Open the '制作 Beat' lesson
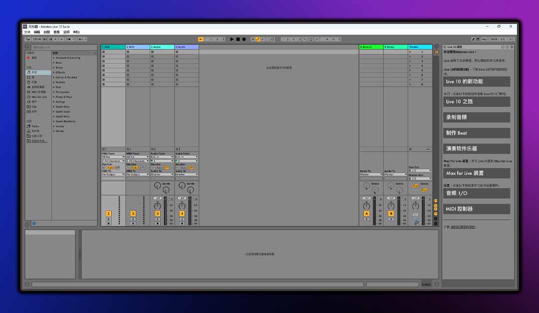Image resolution: width=539 pixels, height=313 pixels. (477, 133)
